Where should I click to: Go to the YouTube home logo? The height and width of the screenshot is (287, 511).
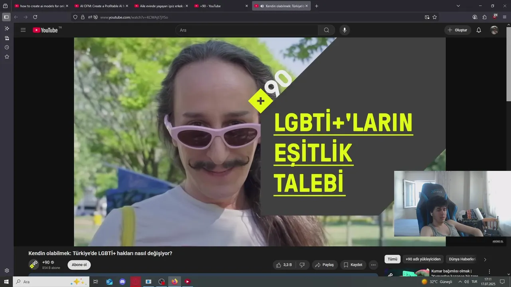pos(45,30)
